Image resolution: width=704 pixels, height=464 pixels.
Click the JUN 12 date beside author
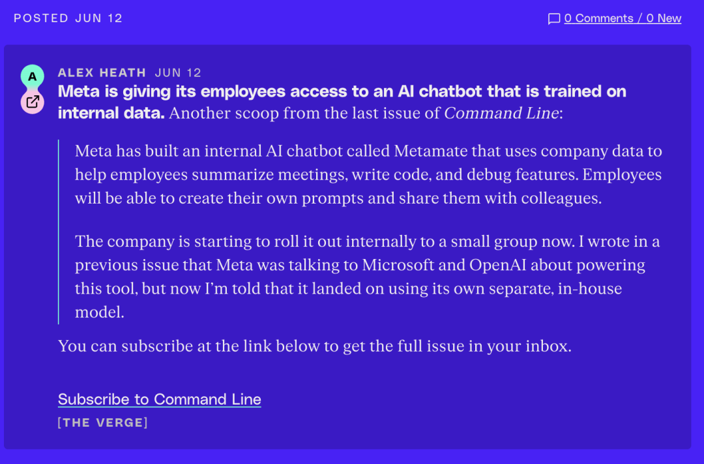178,72
